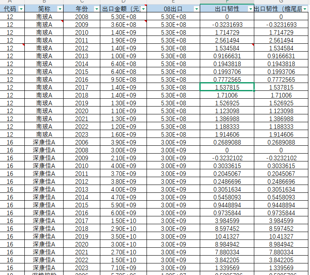Select cell 0.9166631 in column F
Viewport: 310px width, 275px height.
tap(227, 56)
